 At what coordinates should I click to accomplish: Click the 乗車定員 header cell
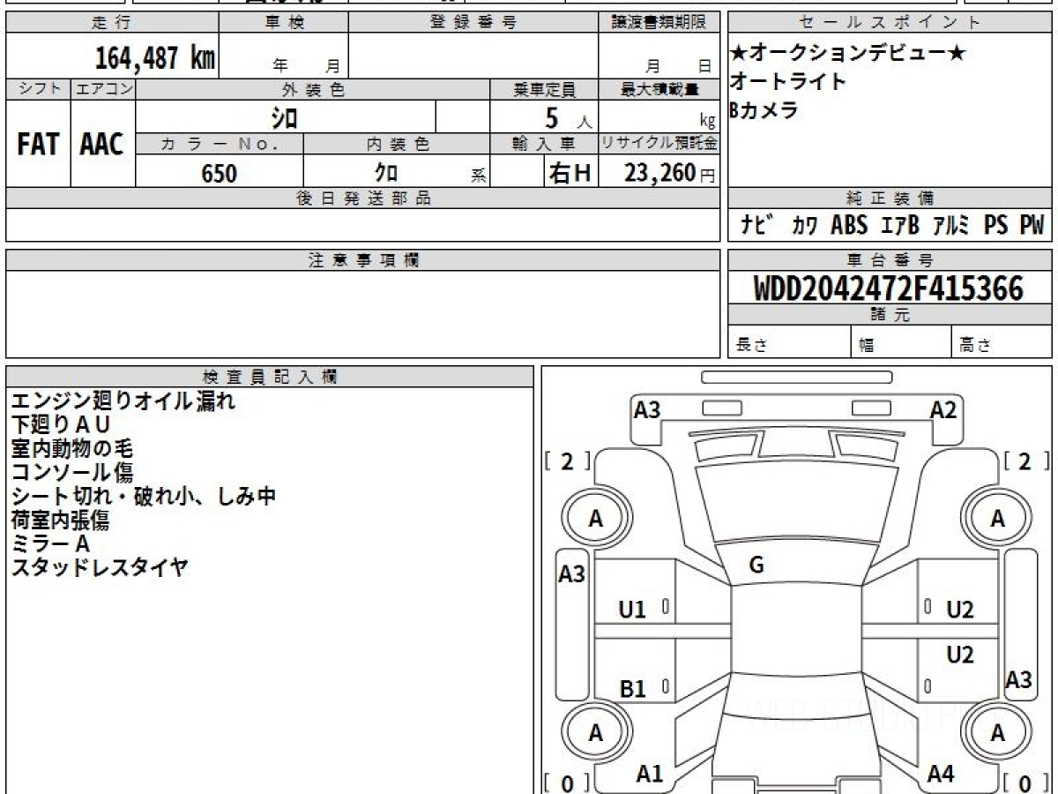(544, 89)
